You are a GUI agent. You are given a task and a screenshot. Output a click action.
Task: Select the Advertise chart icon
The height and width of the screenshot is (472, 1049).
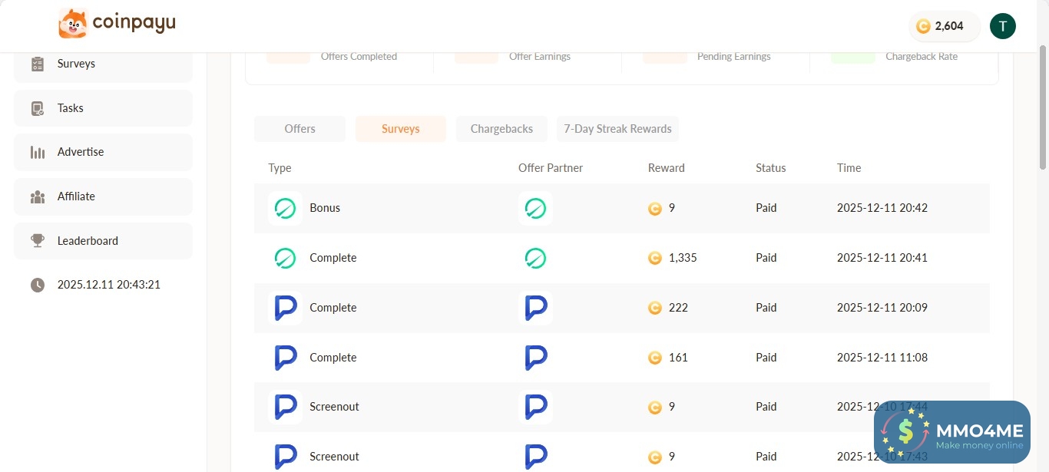[37, 151]
